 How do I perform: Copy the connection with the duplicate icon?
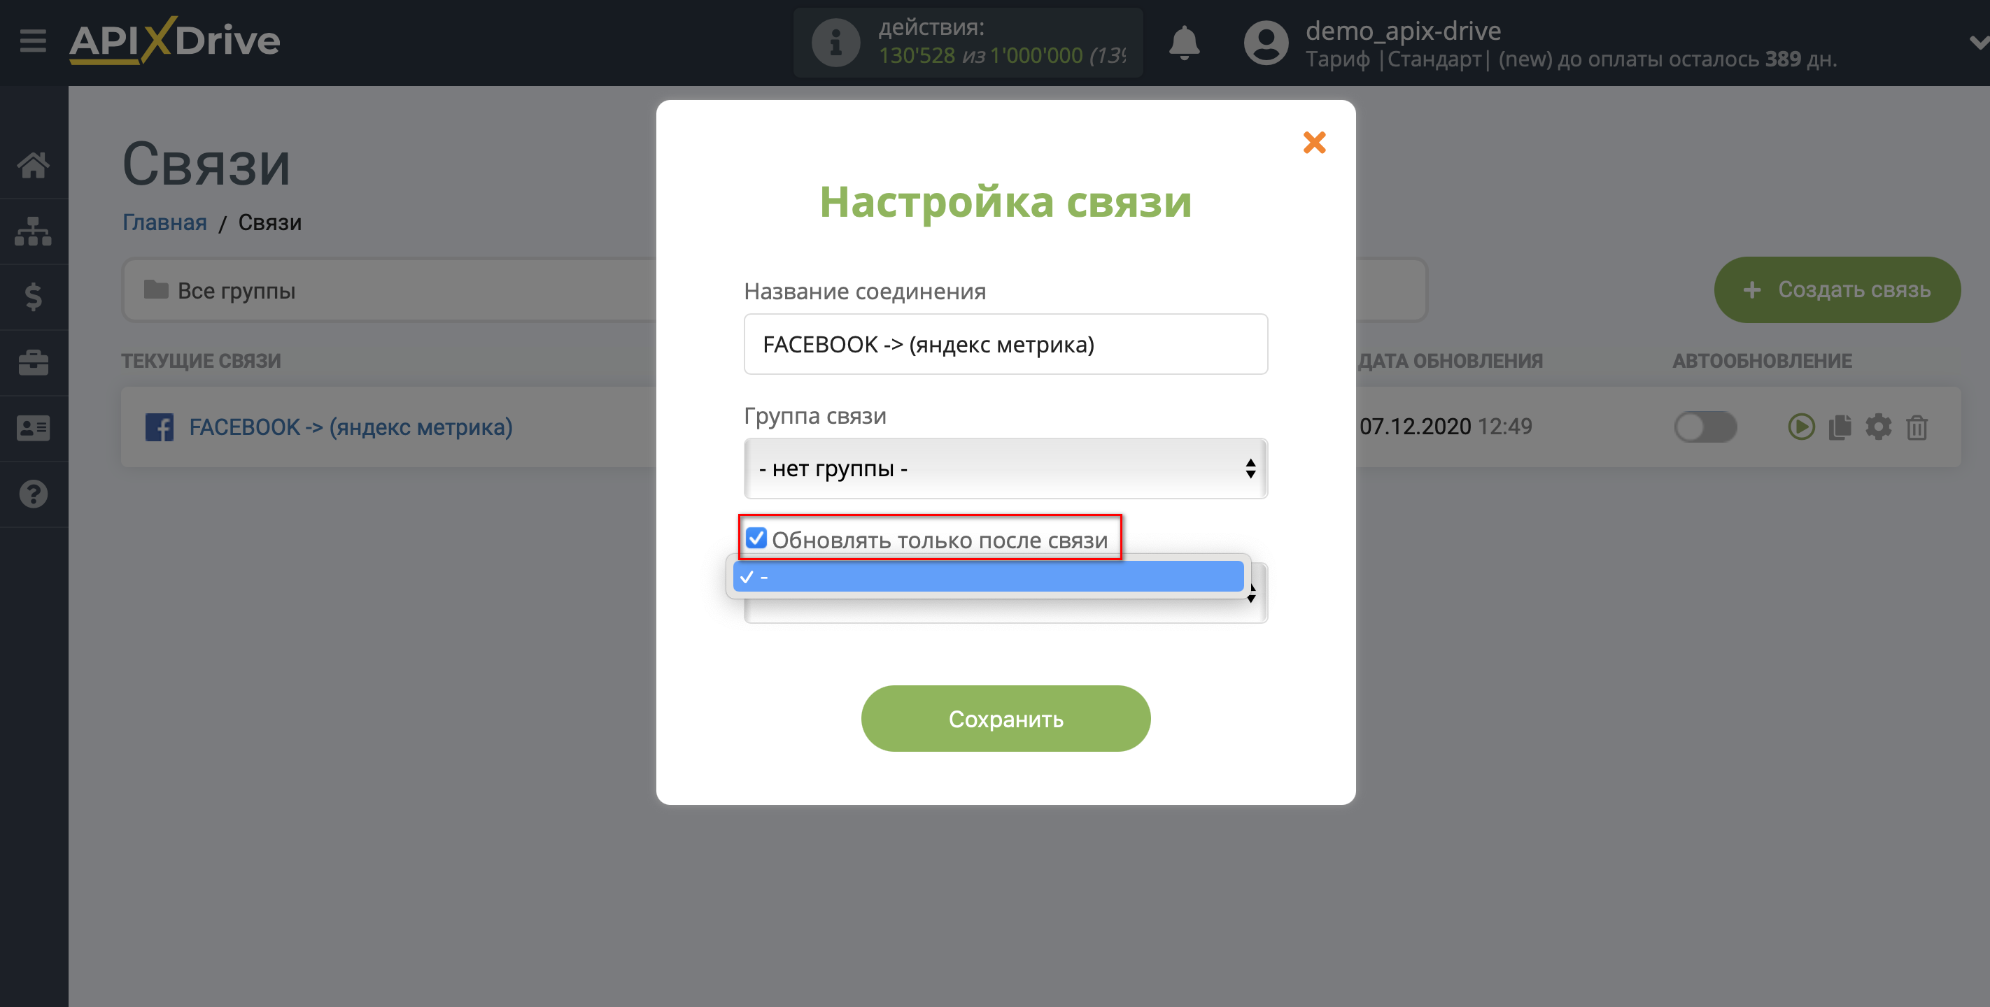(x=1840, y=427)
